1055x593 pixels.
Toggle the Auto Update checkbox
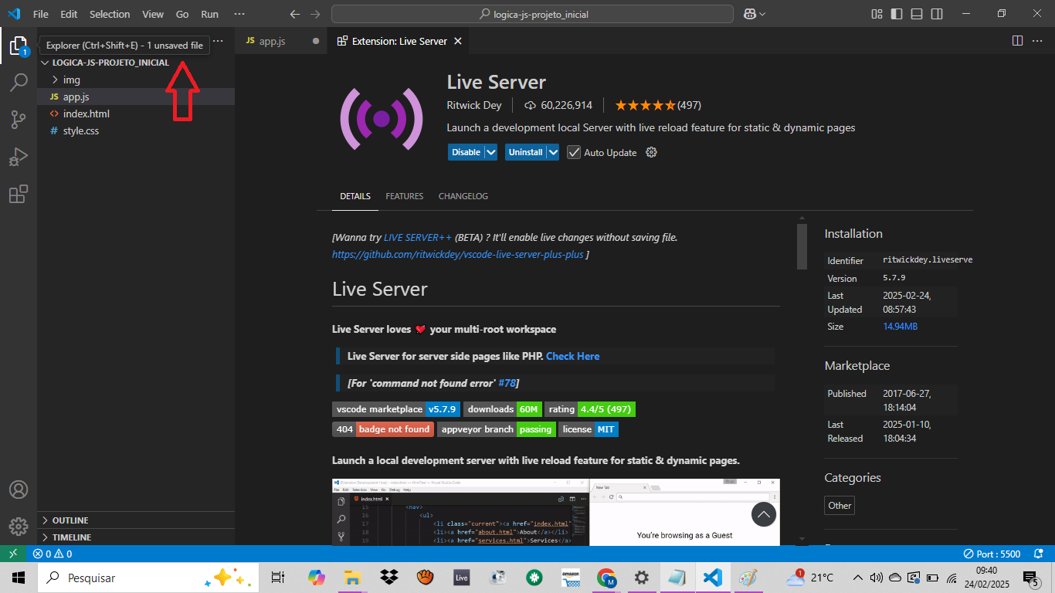573,152
